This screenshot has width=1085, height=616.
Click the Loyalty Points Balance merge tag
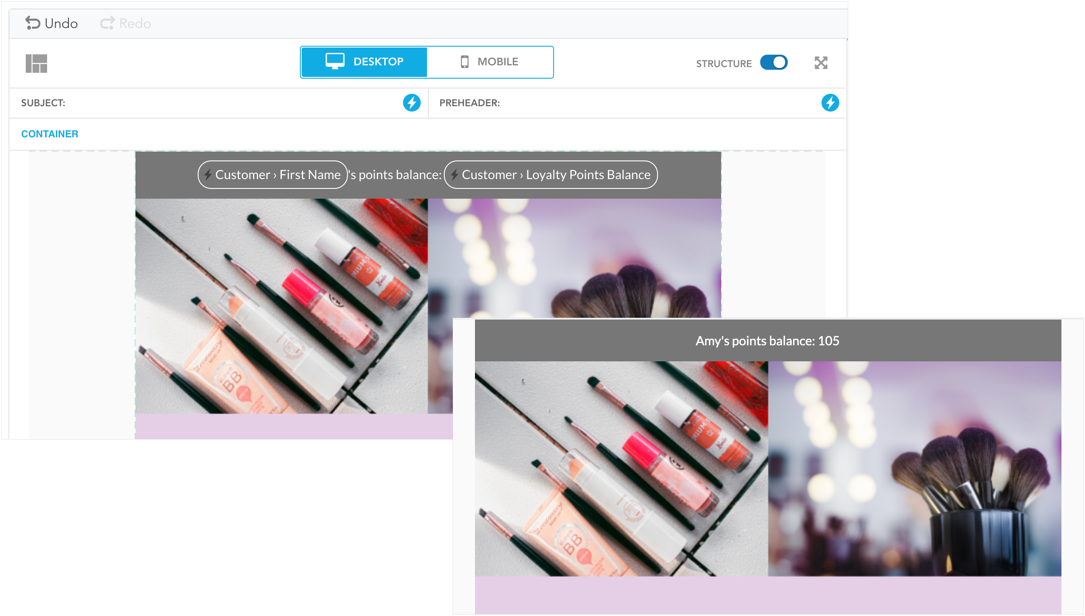[550, 175]
